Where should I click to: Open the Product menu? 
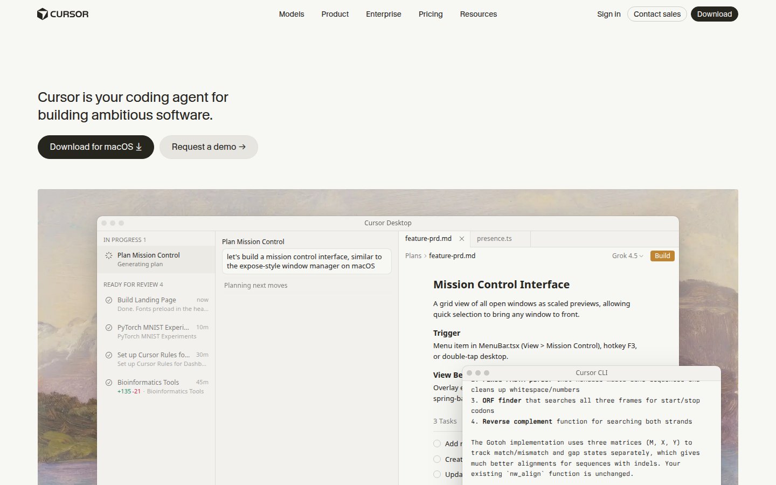(335, 14)
